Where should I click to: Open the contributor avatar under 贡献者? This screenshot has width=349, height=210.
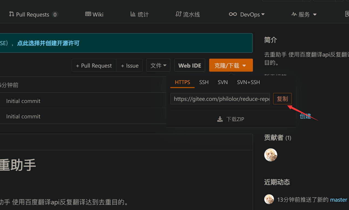[271, 155]
